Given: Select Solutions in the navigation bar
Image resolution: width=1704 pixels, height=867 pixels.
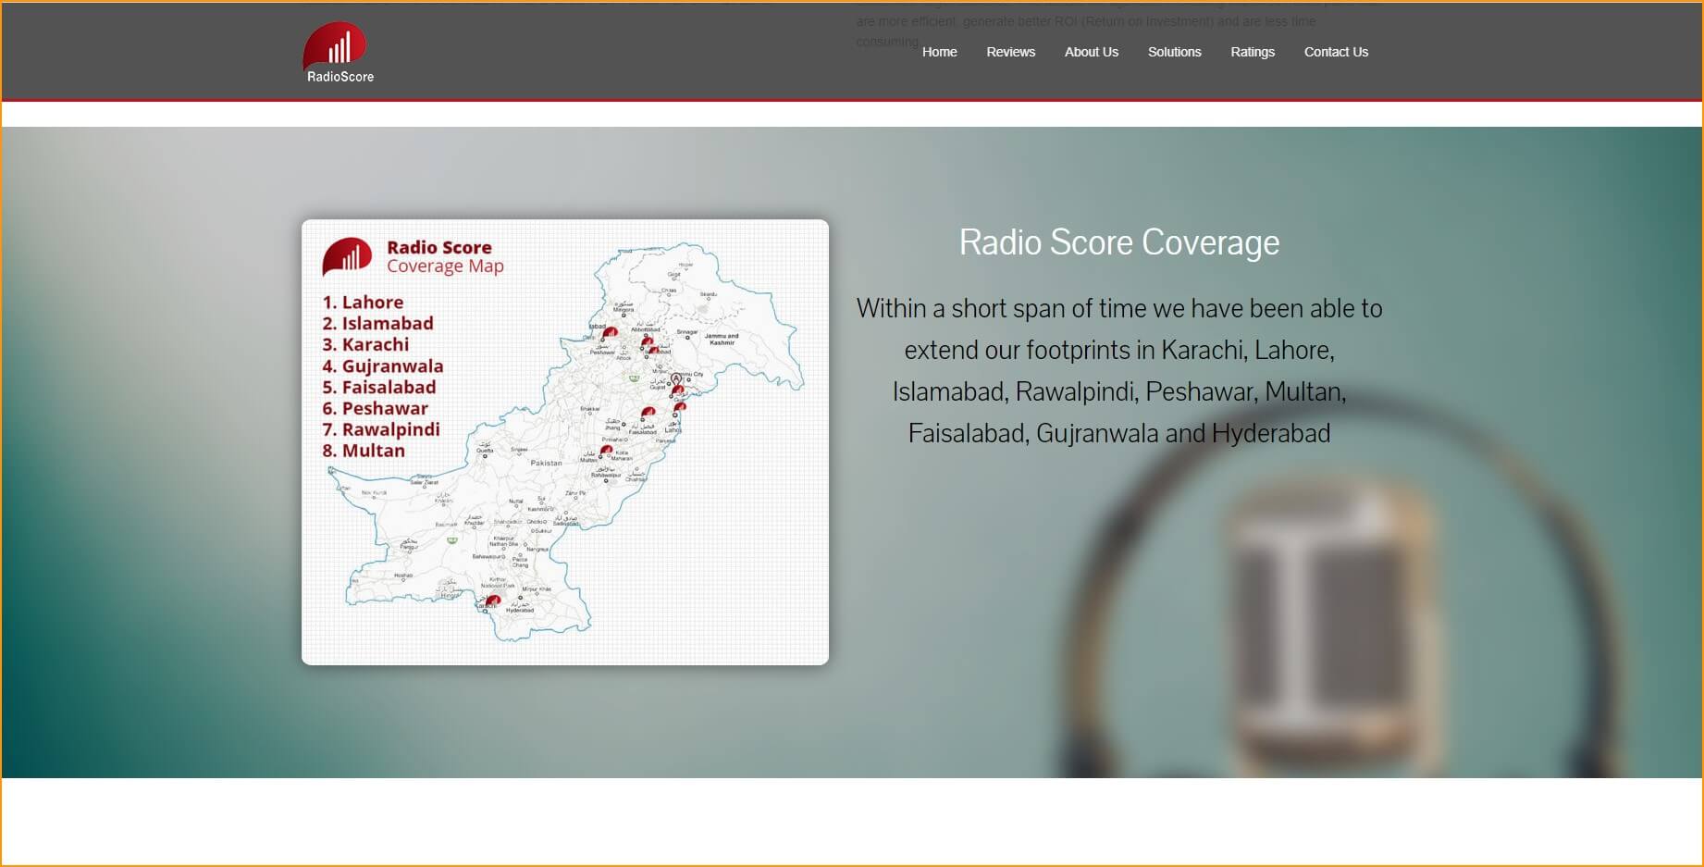Looking at the screenshot, I should pyautogui.click(x=1174, y=52).
